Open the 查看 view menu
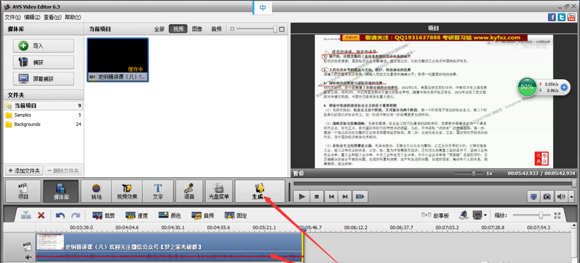 tap(52, 17)
